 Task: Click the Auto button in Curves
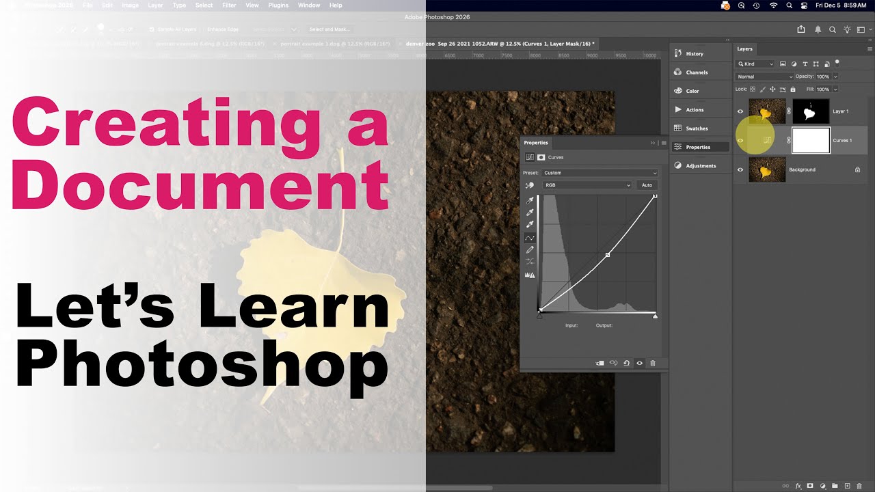[x=647, y=185]
